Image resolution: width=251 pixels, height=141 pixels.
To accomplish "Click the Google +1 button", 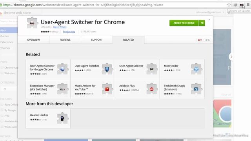I will (200, 40).
